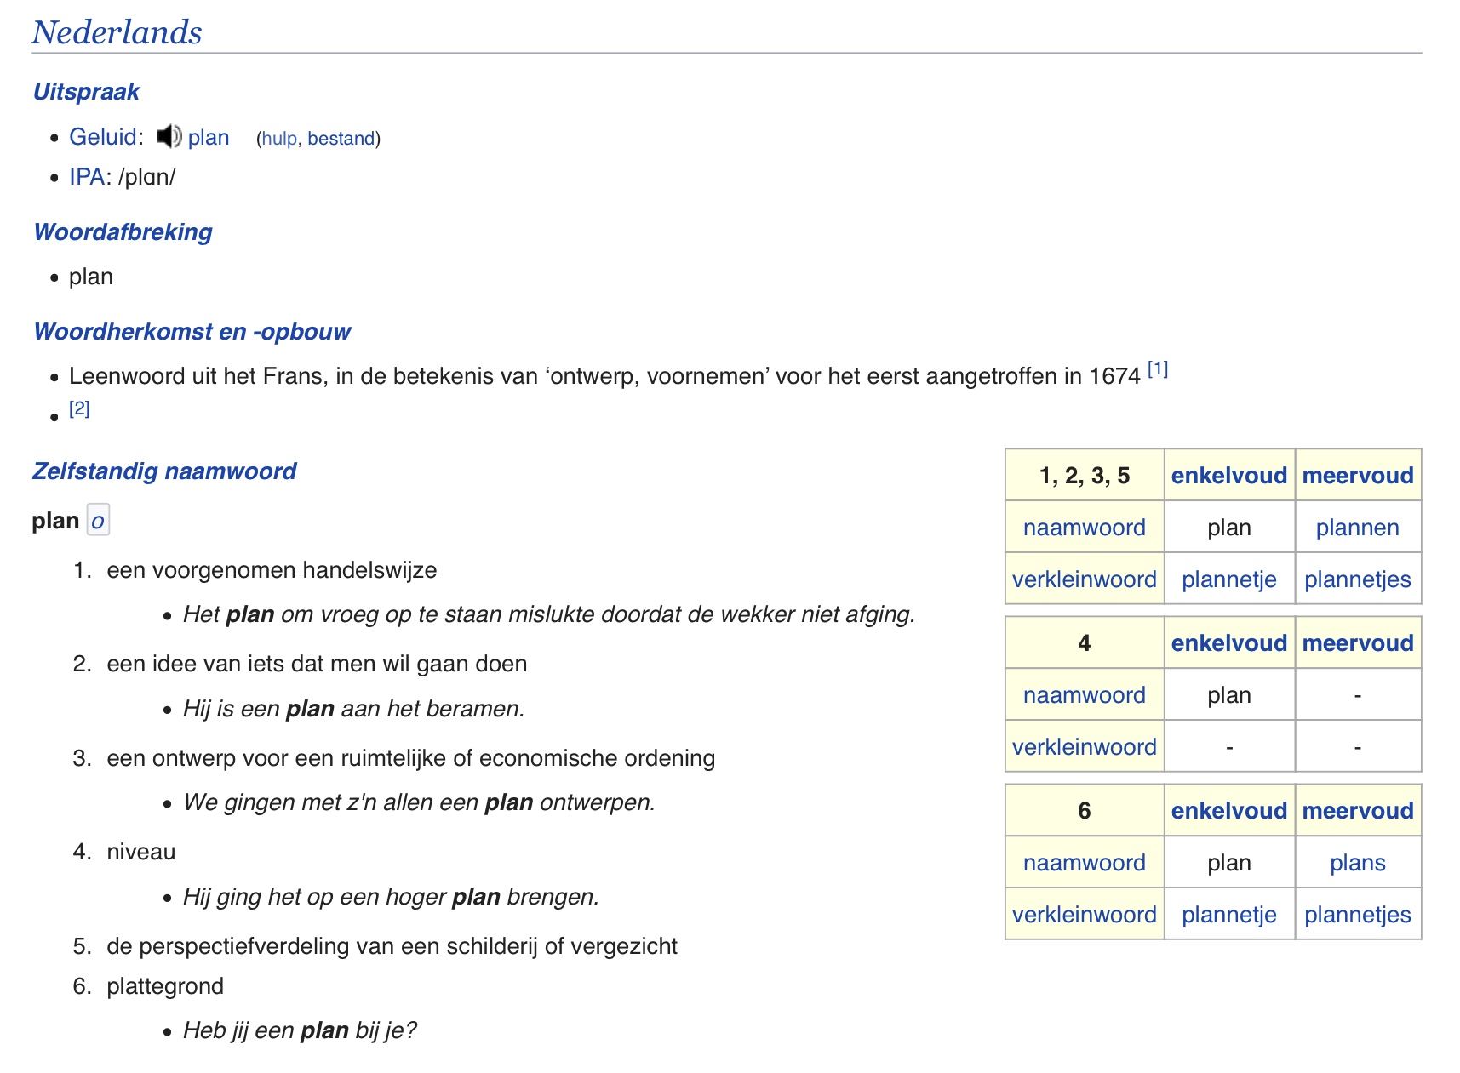Open the 'plannetje' diminutive link
Viewport: 1460px width, 1073px height.
tap(1228, 579)
